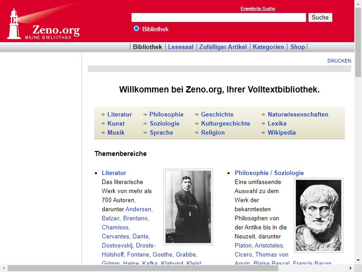
Task: Click the horizontal scrollbar left arrow
Action: pos(4,268)
